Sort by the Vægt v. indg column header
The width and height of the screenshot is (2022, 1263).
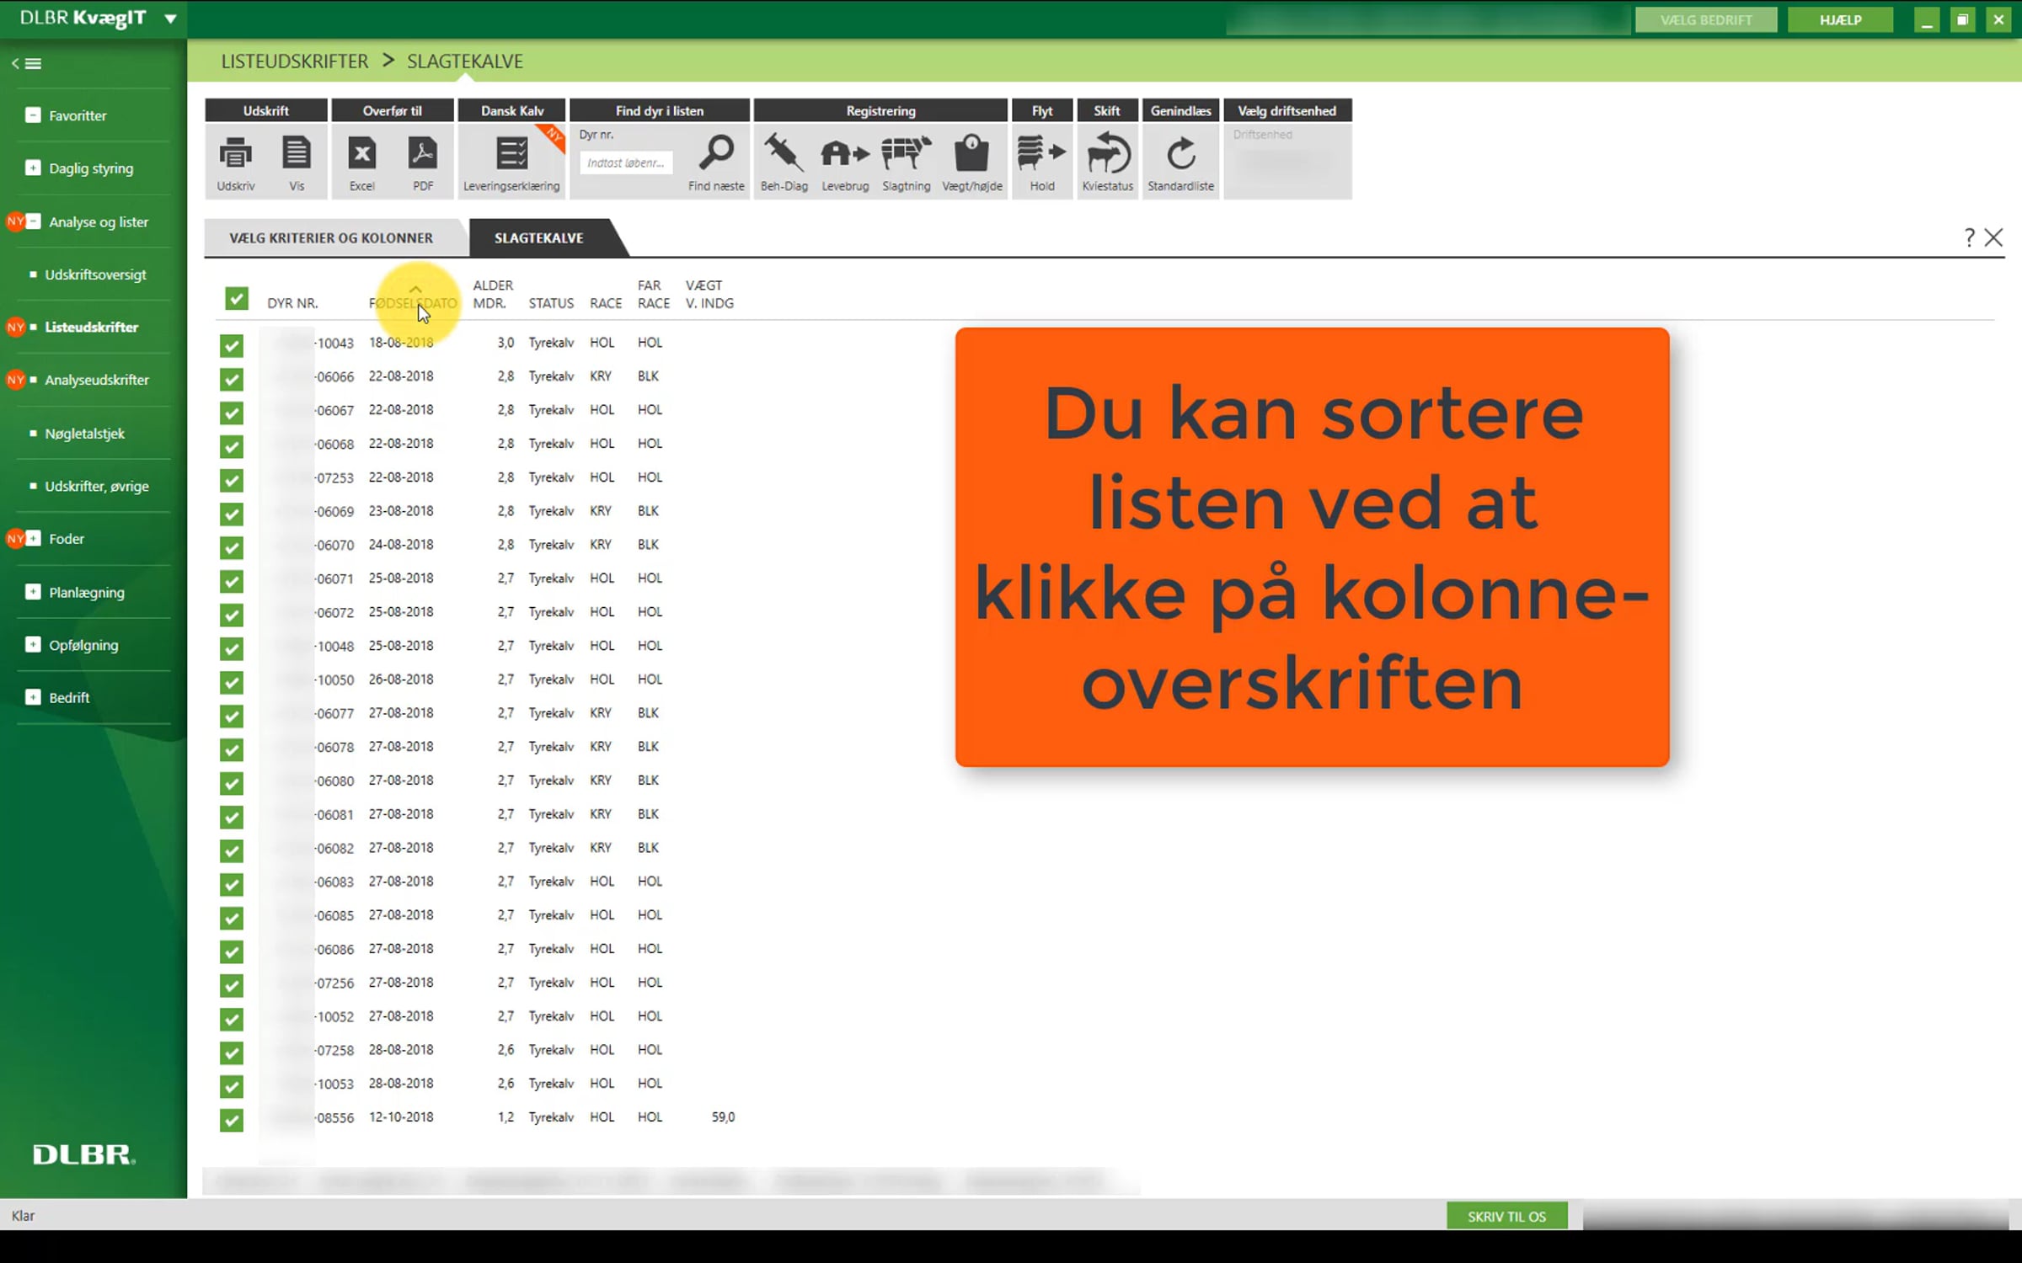(x=709, y=295)
